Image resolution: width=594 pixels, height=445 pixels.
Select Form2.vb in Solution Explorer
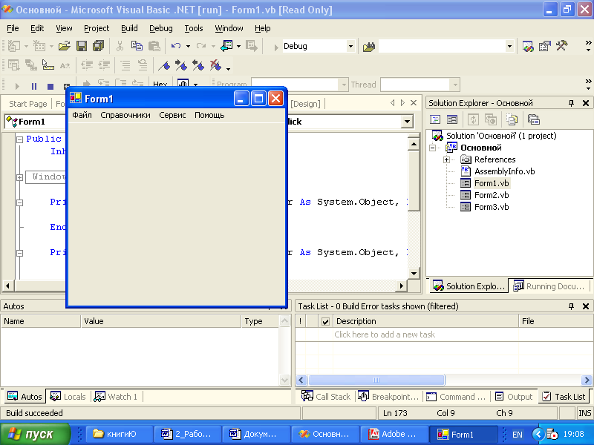coord(492,195)
